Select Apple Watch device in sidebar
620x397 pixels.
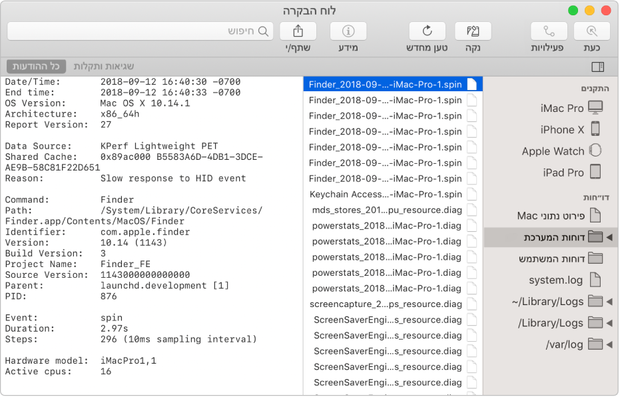click(x=551, y=151)
